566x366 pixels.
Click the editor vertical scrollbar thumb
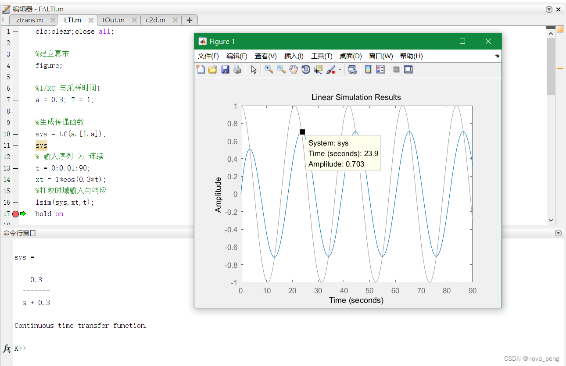(x=551, y=66)
